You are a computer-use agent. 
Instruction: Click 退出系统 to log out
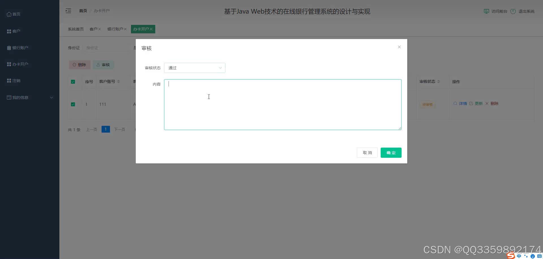[x=526, y=11]
